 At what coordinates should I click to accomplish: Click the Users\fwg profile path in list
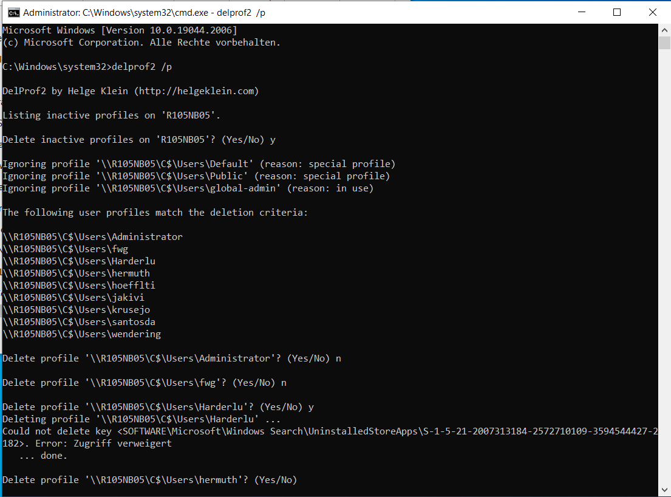[x=66, y=249]
